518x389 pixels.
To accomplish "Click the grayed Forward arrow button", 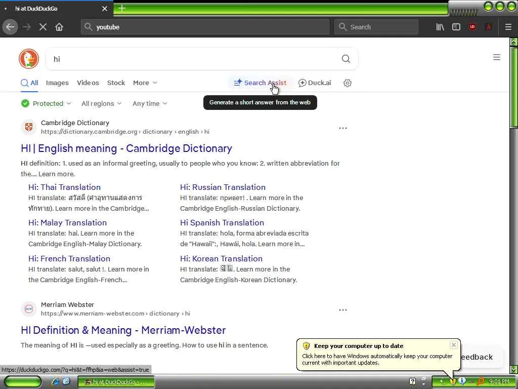I will (27, 27).
